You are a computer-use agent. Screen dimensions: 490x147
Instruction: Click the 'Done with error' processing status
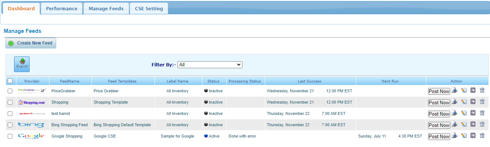pyautogui.click(x=242, y=136)
